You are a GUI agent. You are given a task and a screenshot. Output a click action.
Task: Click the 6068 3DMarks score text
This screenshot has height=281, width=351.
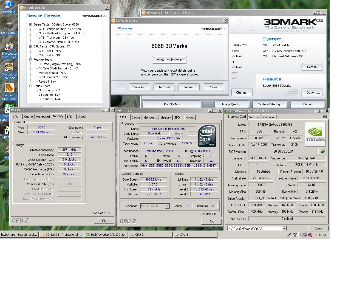point(169,46)
